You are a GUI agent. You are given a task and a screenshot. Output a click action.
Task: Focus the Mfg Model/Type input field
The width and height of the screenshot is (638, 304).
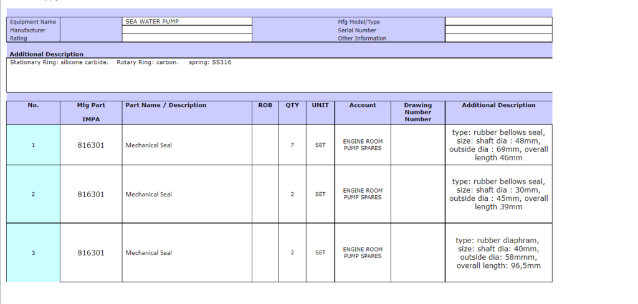coord(498,21)
